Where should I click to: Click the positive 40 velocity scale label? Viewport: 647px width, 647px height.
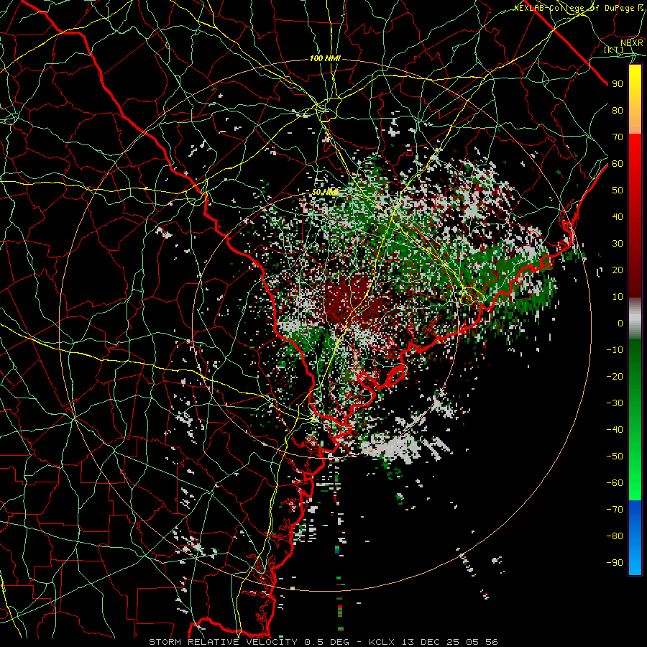tap(618, 216)
